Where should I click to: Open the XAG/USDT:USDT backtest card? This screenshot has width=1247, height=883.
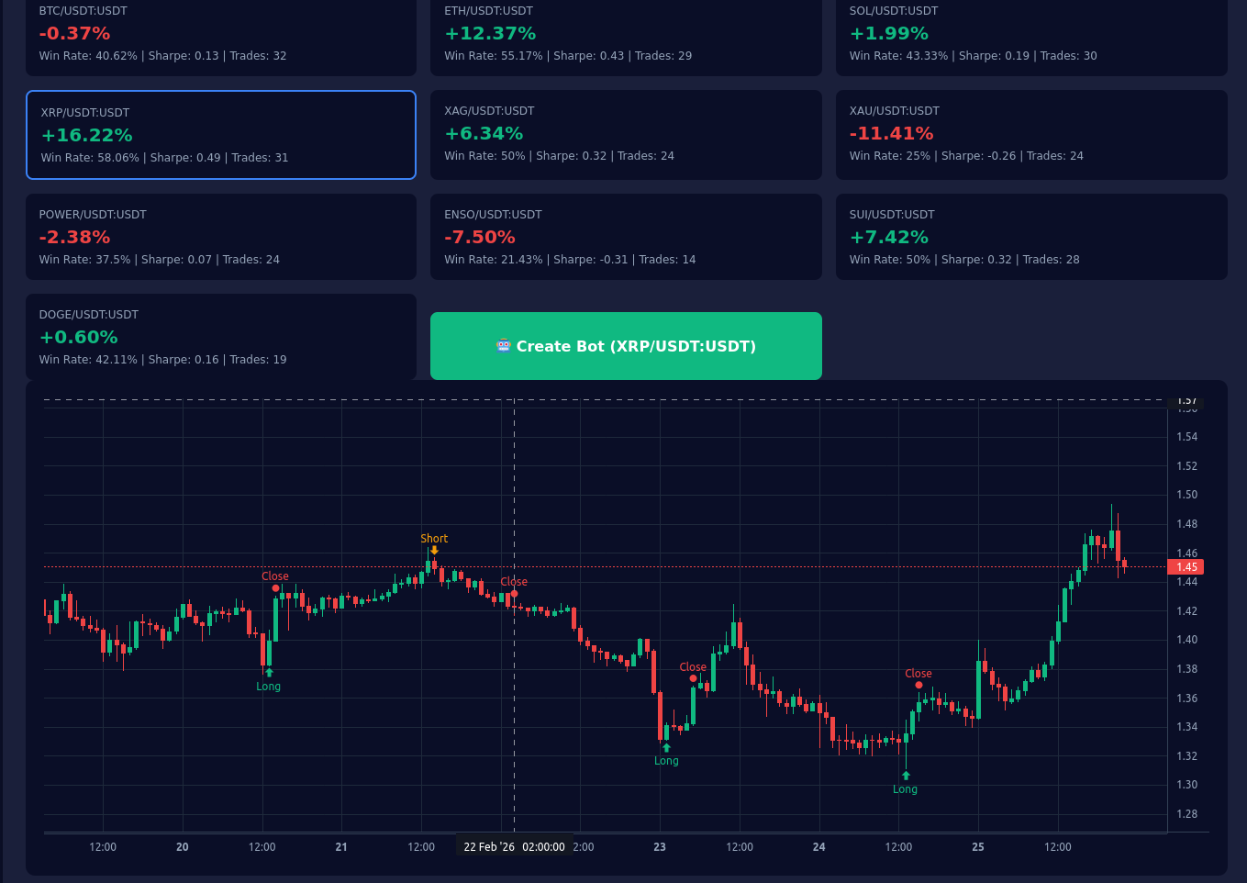tap(626, 134)
